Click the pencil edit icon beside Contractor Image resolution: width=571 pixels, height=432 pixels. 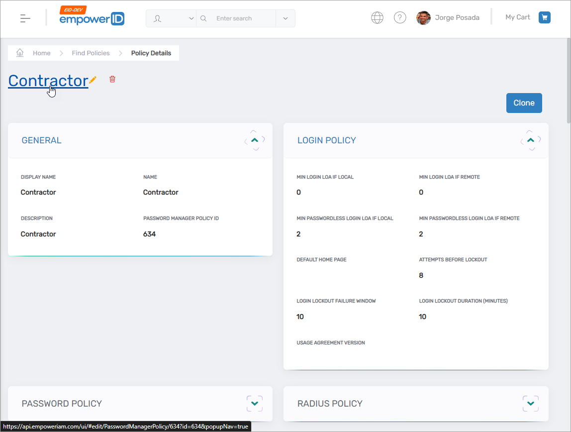click(93, 80)
